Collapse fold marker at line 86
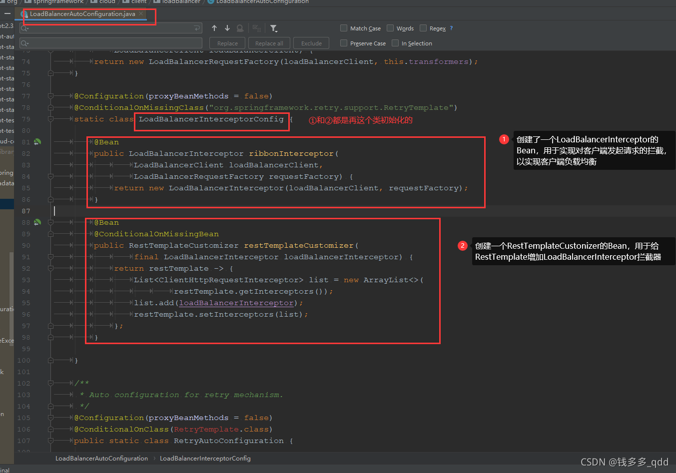The image size is (676, 473). point(50,199)
